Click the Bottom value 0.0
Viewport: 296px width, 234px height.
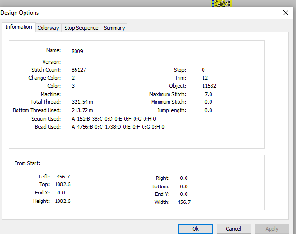click(x=184, y=186)
